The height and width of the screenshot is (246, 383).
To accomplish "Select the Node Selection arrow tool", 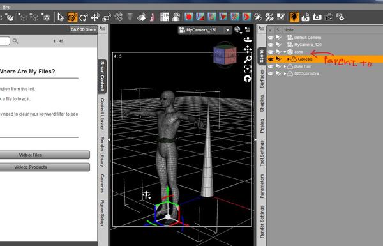I will point(61,17).
